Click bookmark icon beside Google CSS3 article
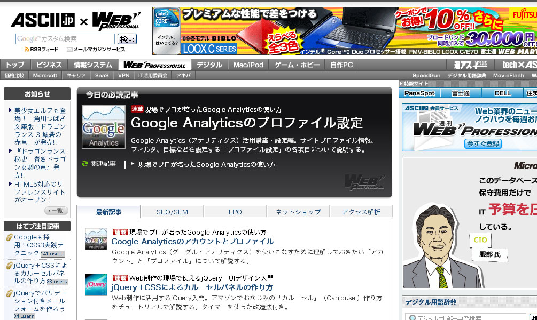Viewport: 537px width, 320px height. pyautogui.click(x=9, y=237)
